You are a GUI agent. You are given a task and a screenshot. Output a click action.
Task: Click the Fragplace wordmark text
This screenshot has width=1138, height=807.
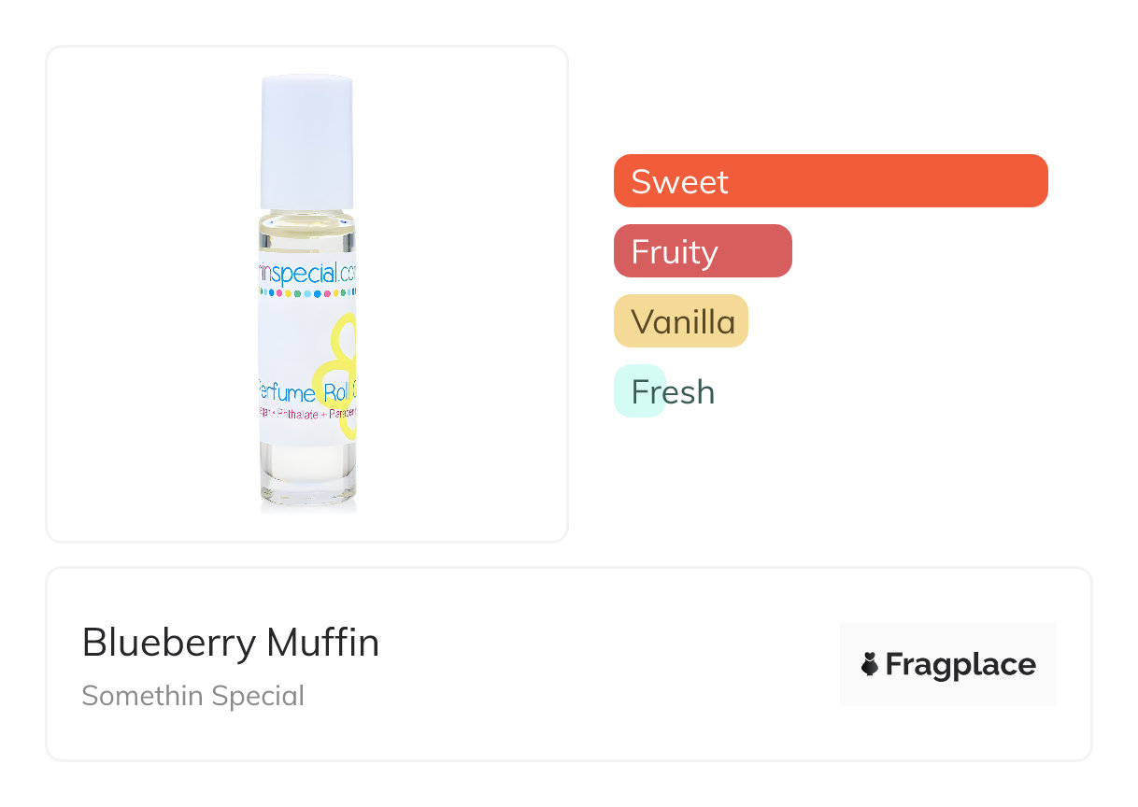point(960,664)
